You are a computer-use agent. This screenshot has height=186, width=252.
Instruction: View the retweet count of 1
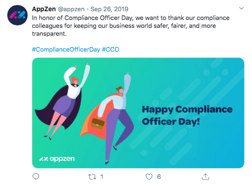coord(102,176)
